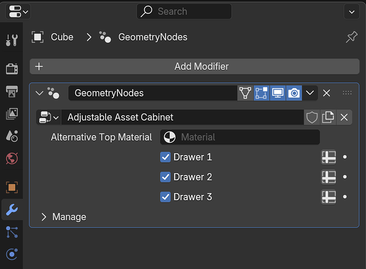Toggle the fake user shield icon
The height and width of the screenshot is (269, 366).
click(x=312, y=117)
